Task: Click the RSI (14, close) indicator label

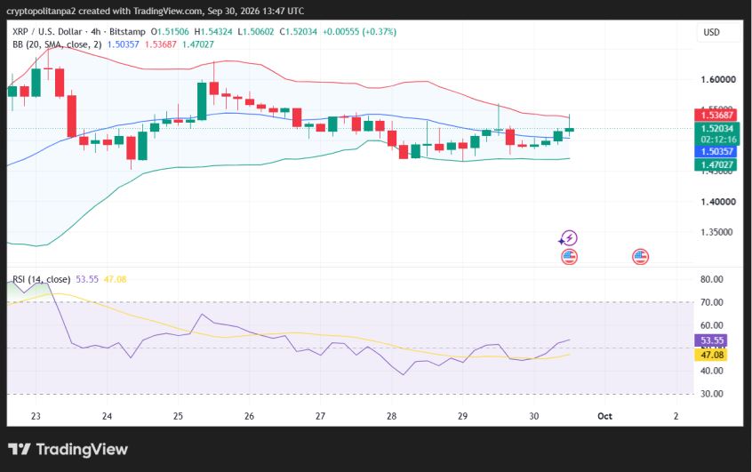Action: tap(41, 279)
